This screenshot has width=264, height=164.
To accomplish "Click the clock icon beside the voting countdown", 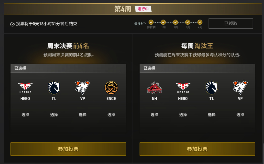I will pyautogui.click(x=12, y=24).
